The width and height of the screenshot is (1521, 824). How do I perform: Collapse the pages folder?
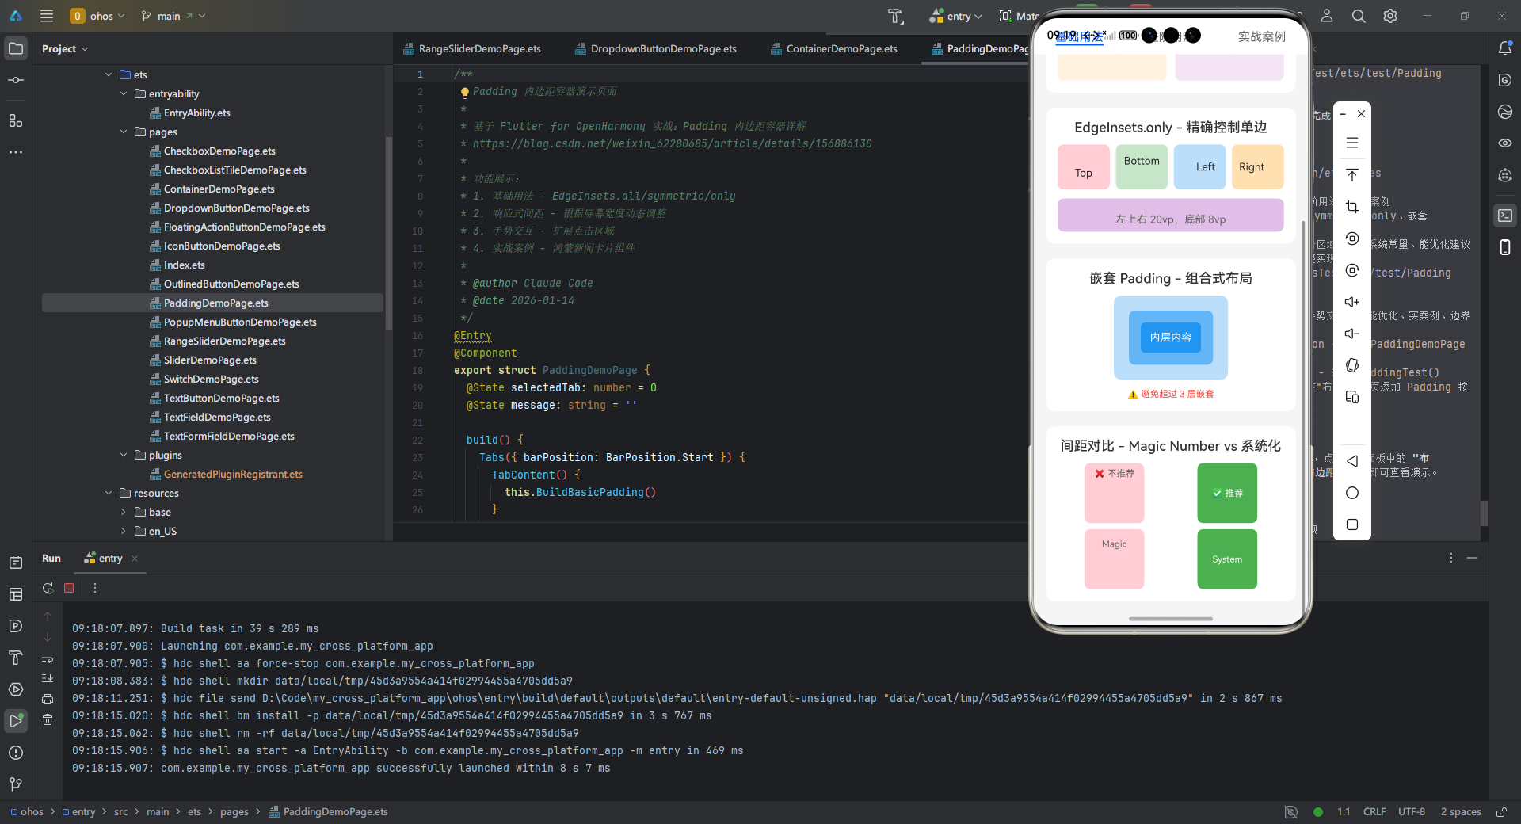(x=124, y=132)
